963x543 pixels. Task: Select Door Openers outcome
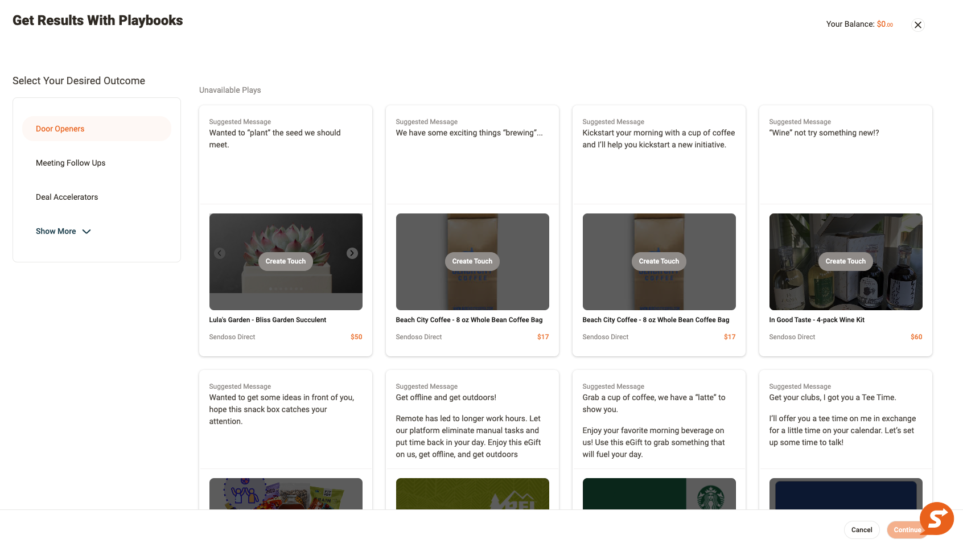click(x=97, y=129)
